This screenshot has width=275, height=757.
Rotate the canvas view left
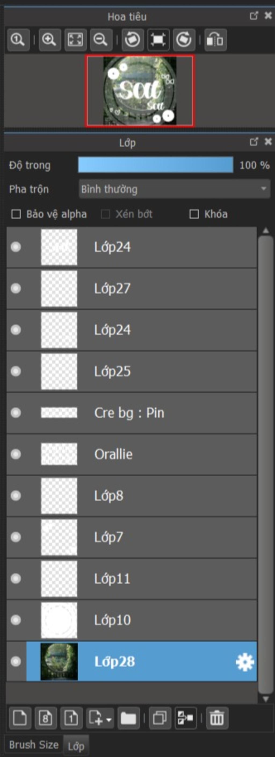coord(132,40)
